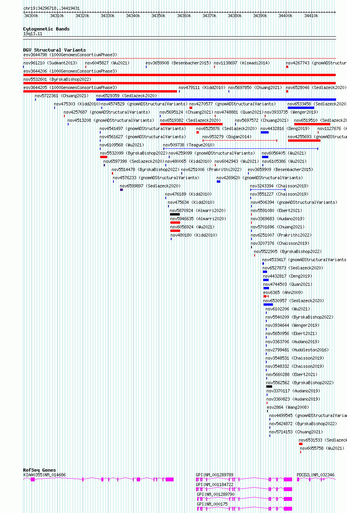Click the 34350k ruler tick label
Viewport: 347px width, 513px height.
coord(158,16)
